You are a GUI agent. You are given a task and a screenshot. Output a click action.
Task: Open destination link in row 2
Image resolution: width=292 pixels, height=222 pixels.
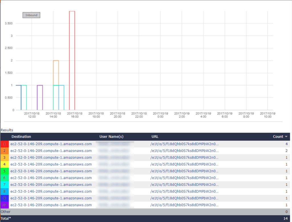pos(51,151)
